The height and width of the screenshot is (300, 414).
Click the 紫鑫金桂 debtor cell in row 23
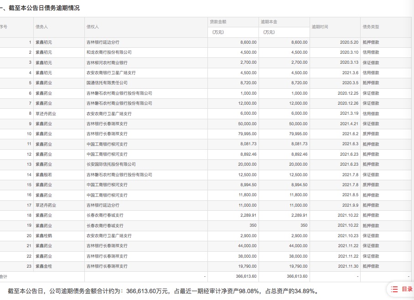point(44,266)
